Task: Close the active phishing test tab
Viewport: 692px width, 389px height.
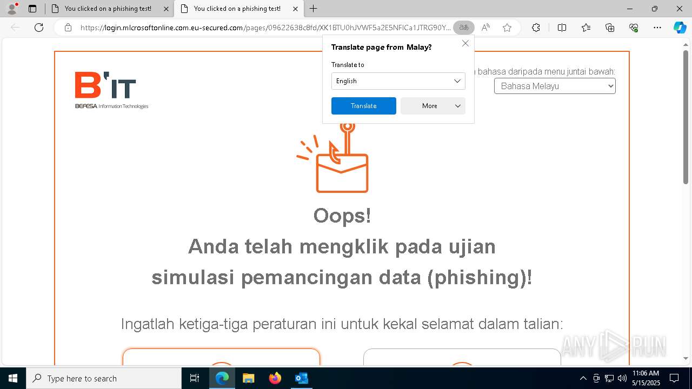Action: coord(295,9)
